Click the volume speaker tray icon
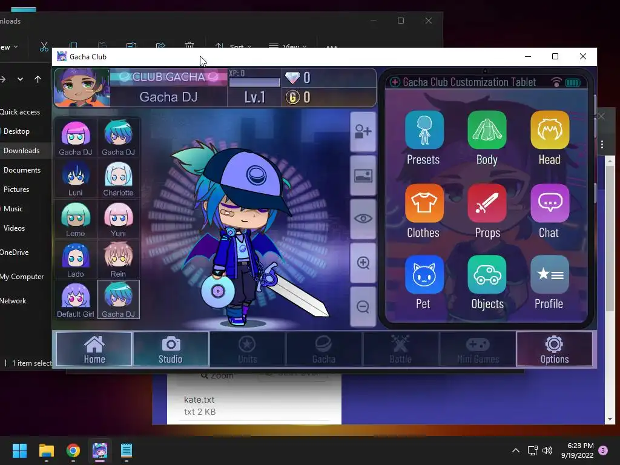620x465 pixels. (x=547, y=450)
